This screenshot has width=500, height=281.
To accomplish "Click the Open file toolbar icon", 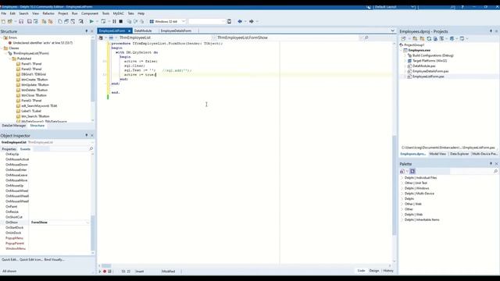I will [10, 21].
